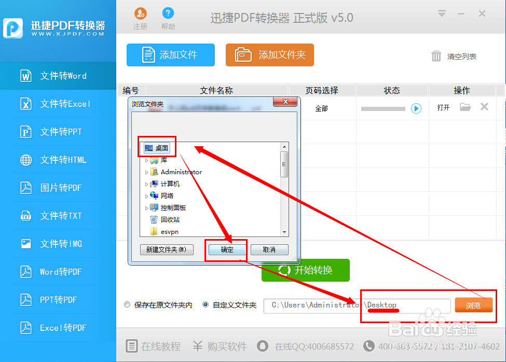
Task: Select 计算机 in folder tree
Action: point(165,184)
